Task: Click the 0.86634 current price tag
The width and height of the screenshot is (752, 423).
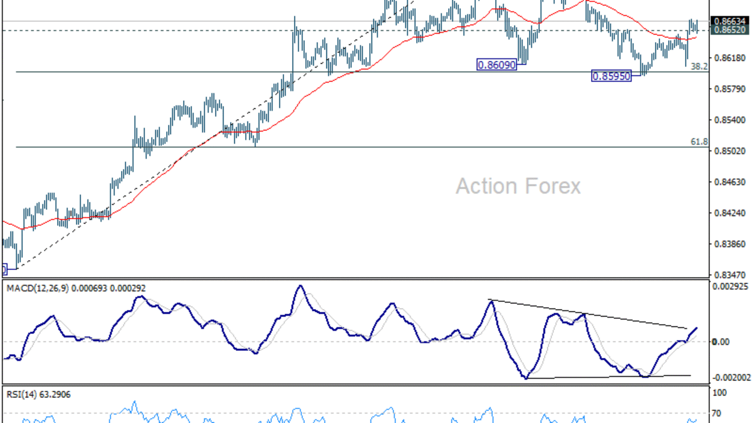Action: point(731,21)
